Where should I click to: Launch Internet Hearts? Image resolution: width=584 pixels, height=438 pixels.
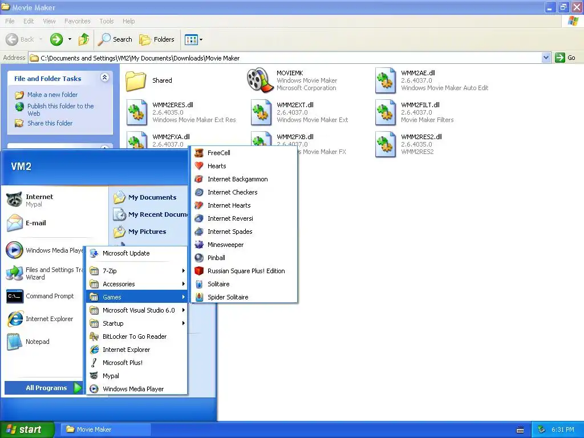point(244,205)
